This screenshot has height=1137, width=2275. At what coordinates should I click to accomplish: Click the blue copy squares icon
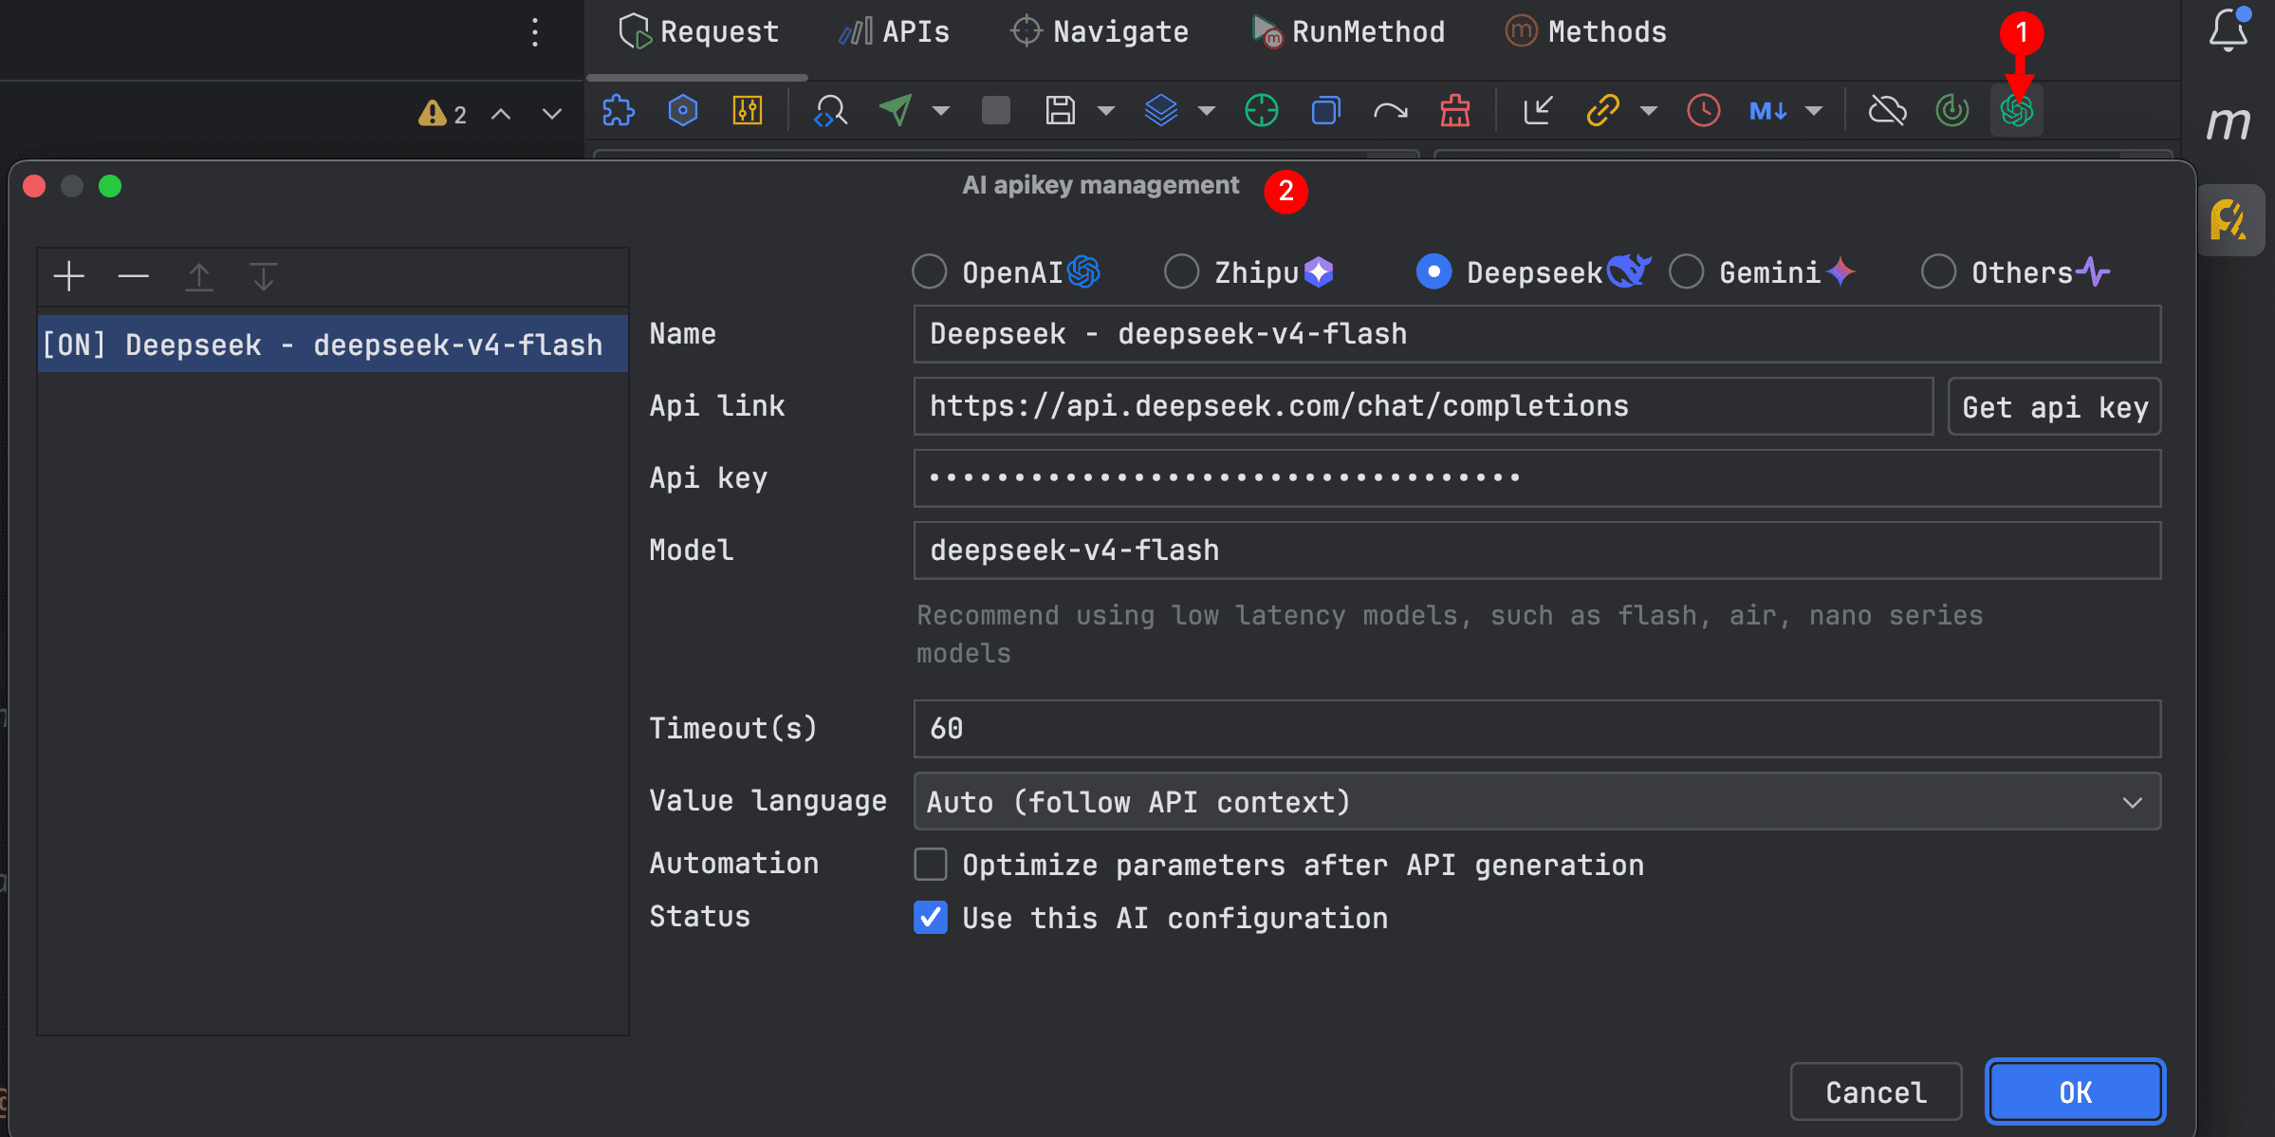(1325, 111)
